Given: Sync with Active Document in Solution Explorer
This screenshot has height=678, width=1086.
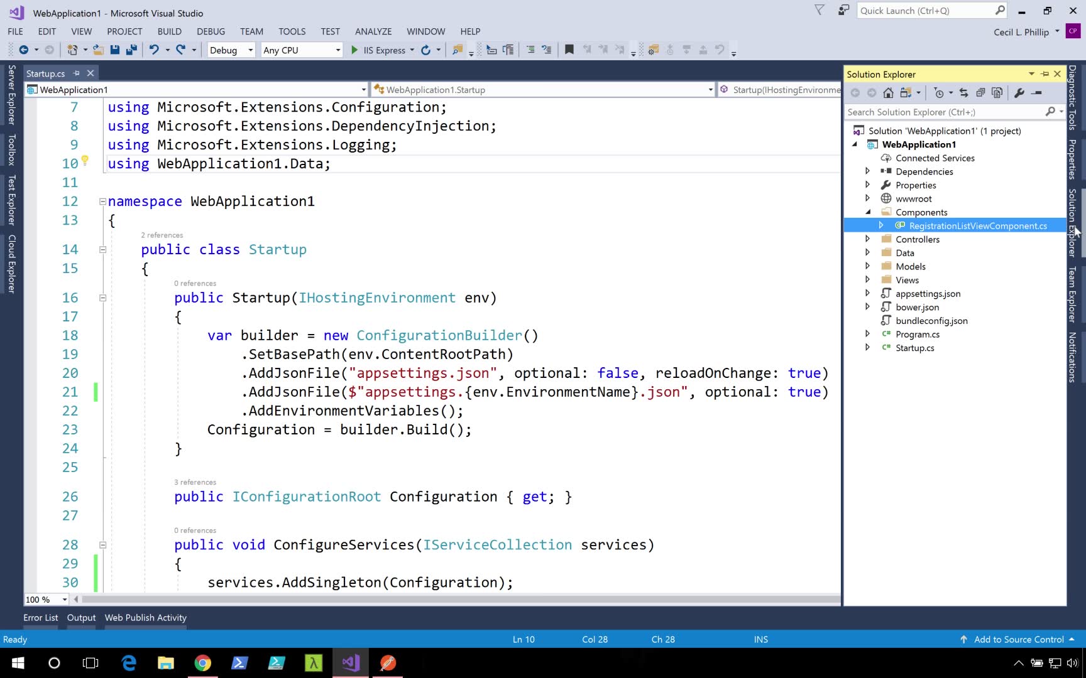Looking at the screenshot, I should [x=963, y=93].
